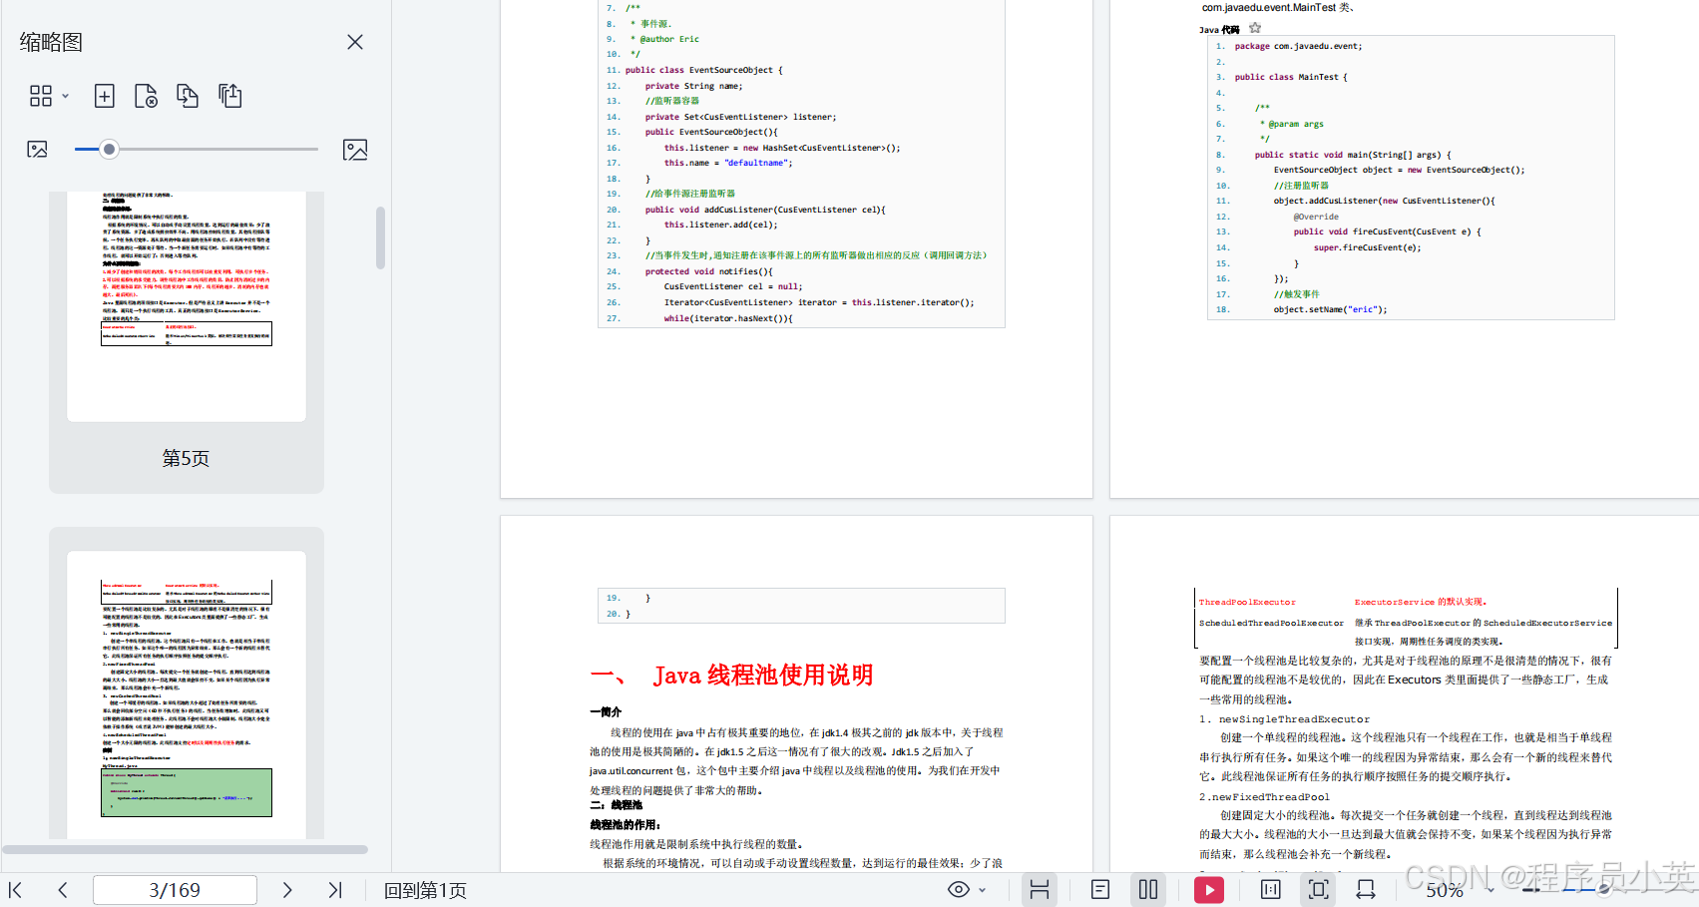Open the thumbnail layout dropdown
This screenshot has width=1699, height=907.
[x=64, y=96]
